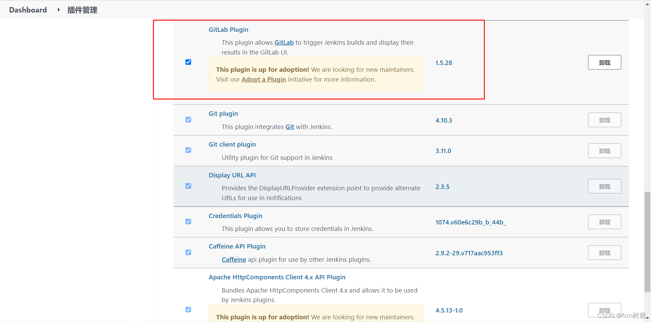Click the vertical scrollbar thumb

[x=647, y=242]
